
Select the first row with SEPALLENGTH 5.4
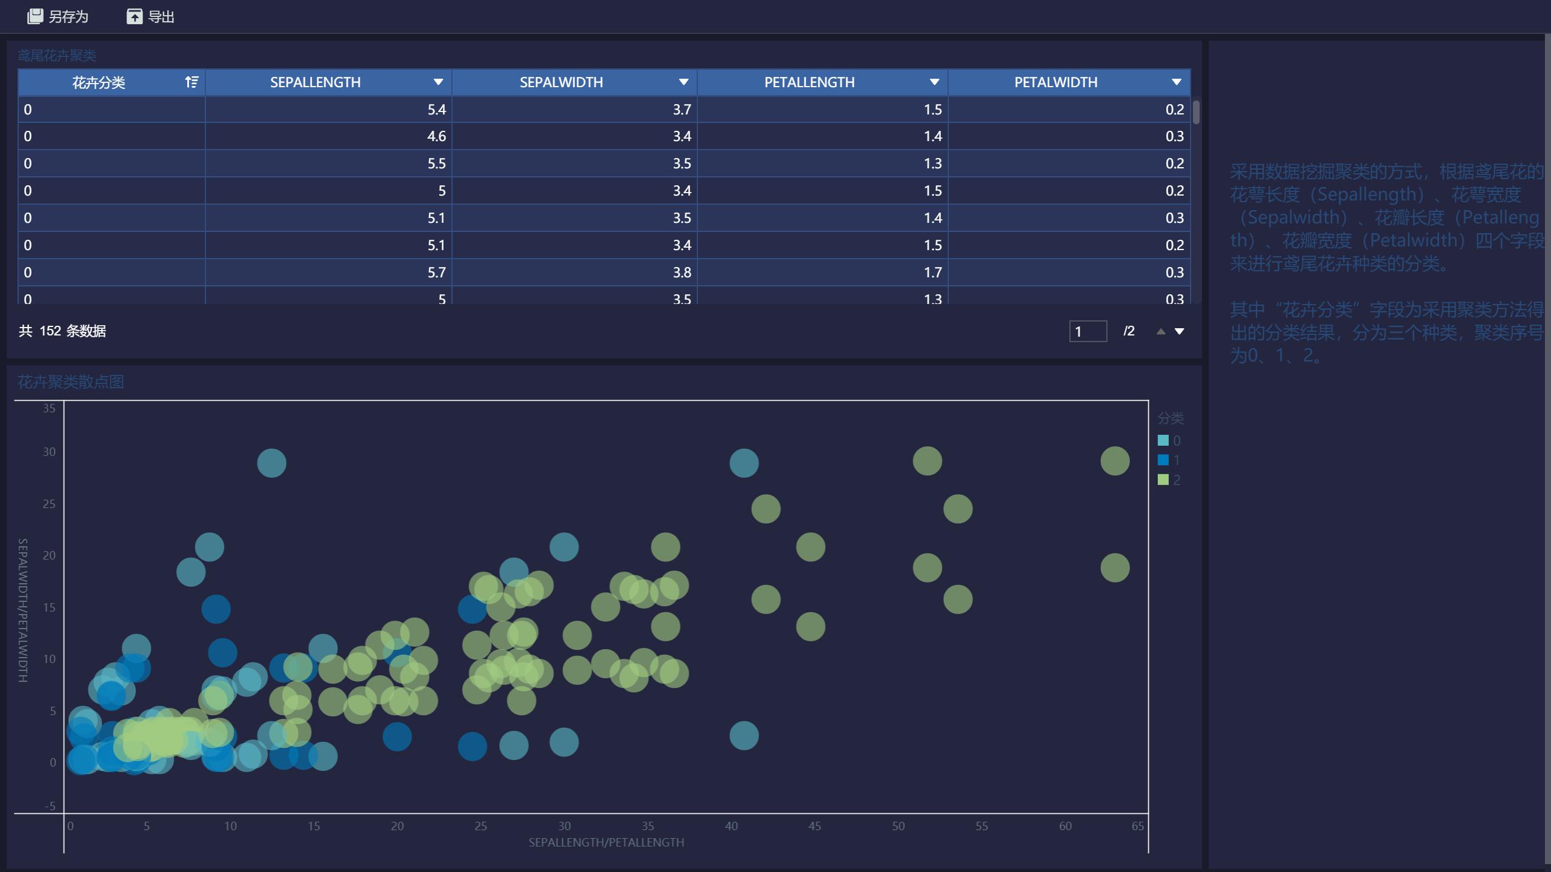coord(436,110)
